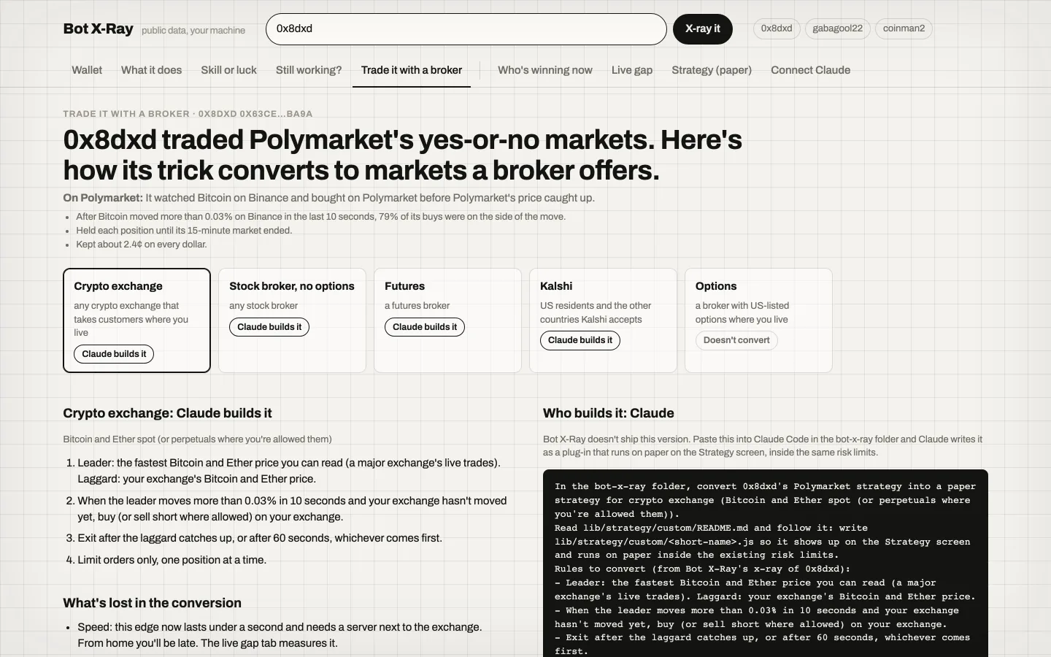Focus the wallet search input field
Screen dimensions: 1051x657
[466, 29]
